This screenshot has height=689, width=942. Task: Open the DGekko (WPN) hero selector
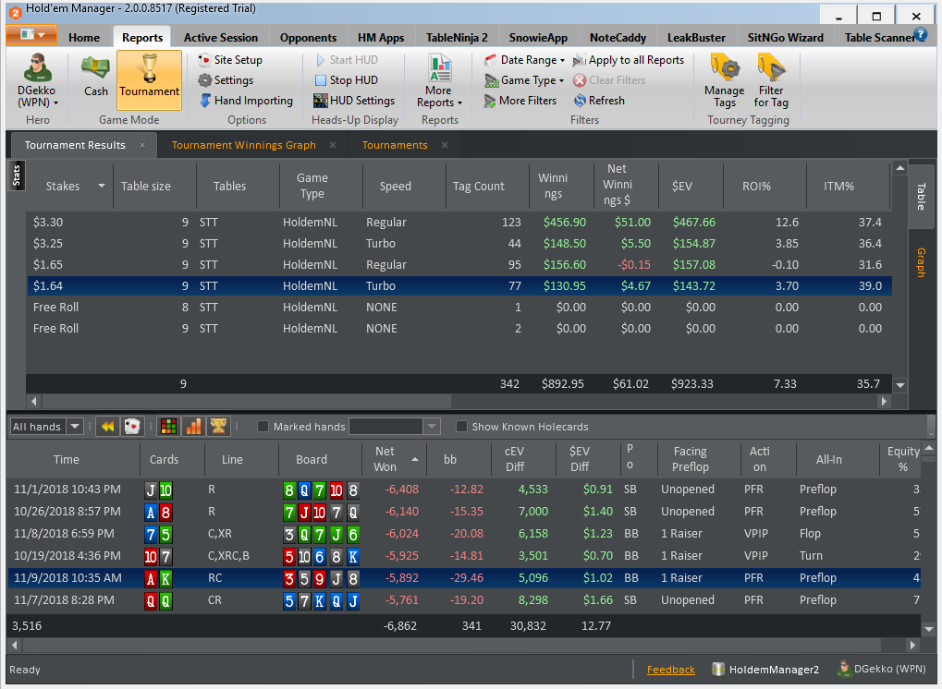[37, 80]
